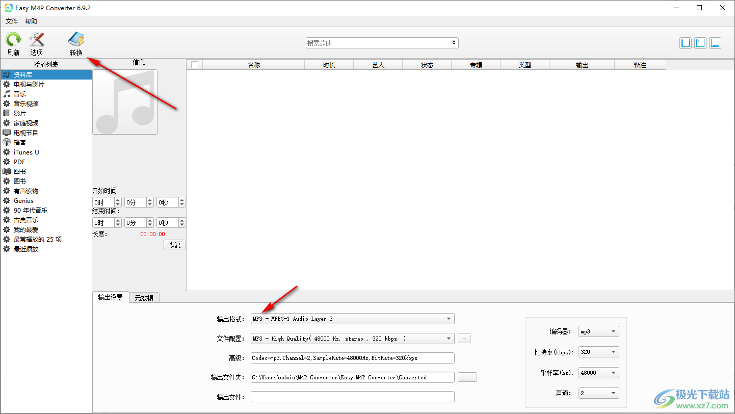This screenshot has width=735, height=414.
Task: Click 开始时间 seconds stepper field
Action: point(171,202)
